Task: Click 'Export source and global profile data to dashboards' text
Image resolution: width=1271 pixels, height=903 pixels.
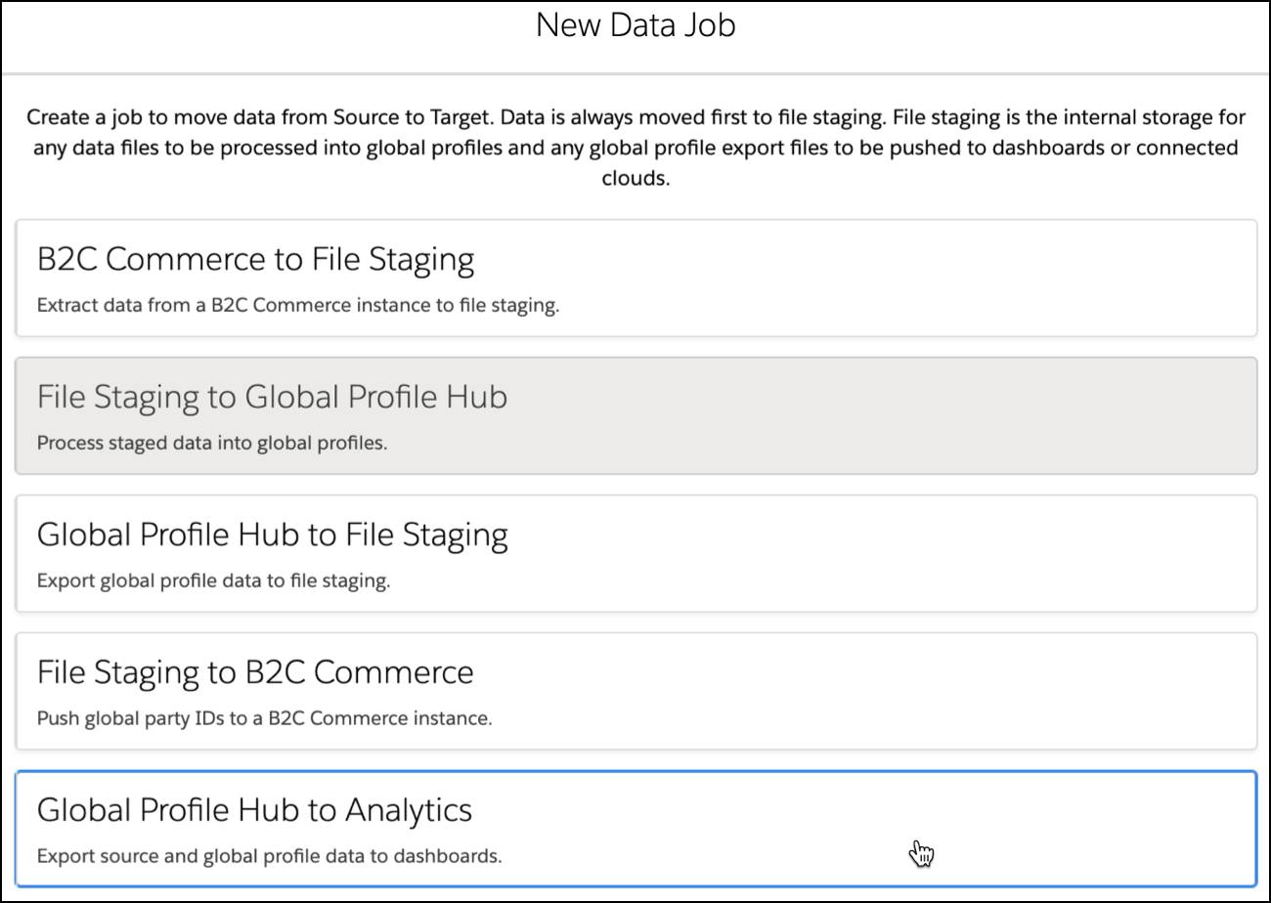Action: tap(269, 856)
